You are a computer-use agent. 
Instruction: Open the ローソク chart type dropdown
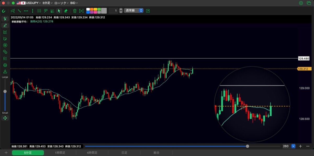(61, 3)
